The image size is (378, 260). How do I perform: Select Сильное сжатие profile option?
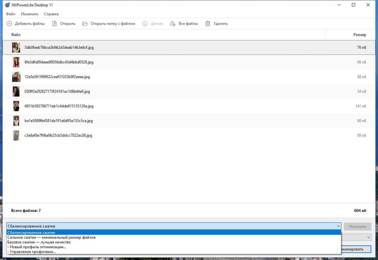click(x=51, y=237)
